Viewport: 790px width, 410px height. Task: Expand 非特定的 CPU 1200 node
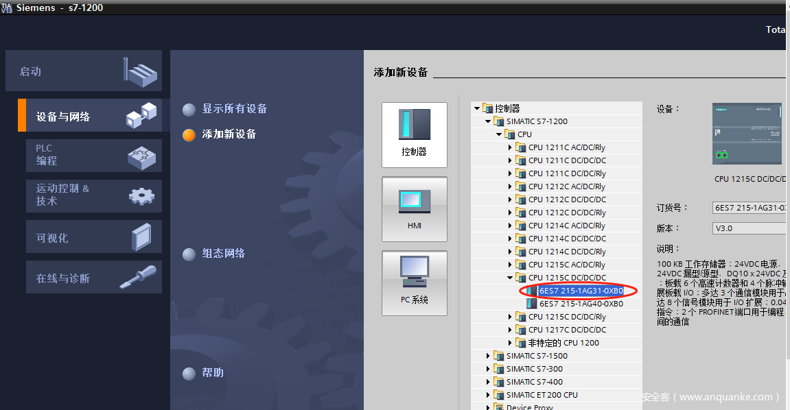coord(510,343)
